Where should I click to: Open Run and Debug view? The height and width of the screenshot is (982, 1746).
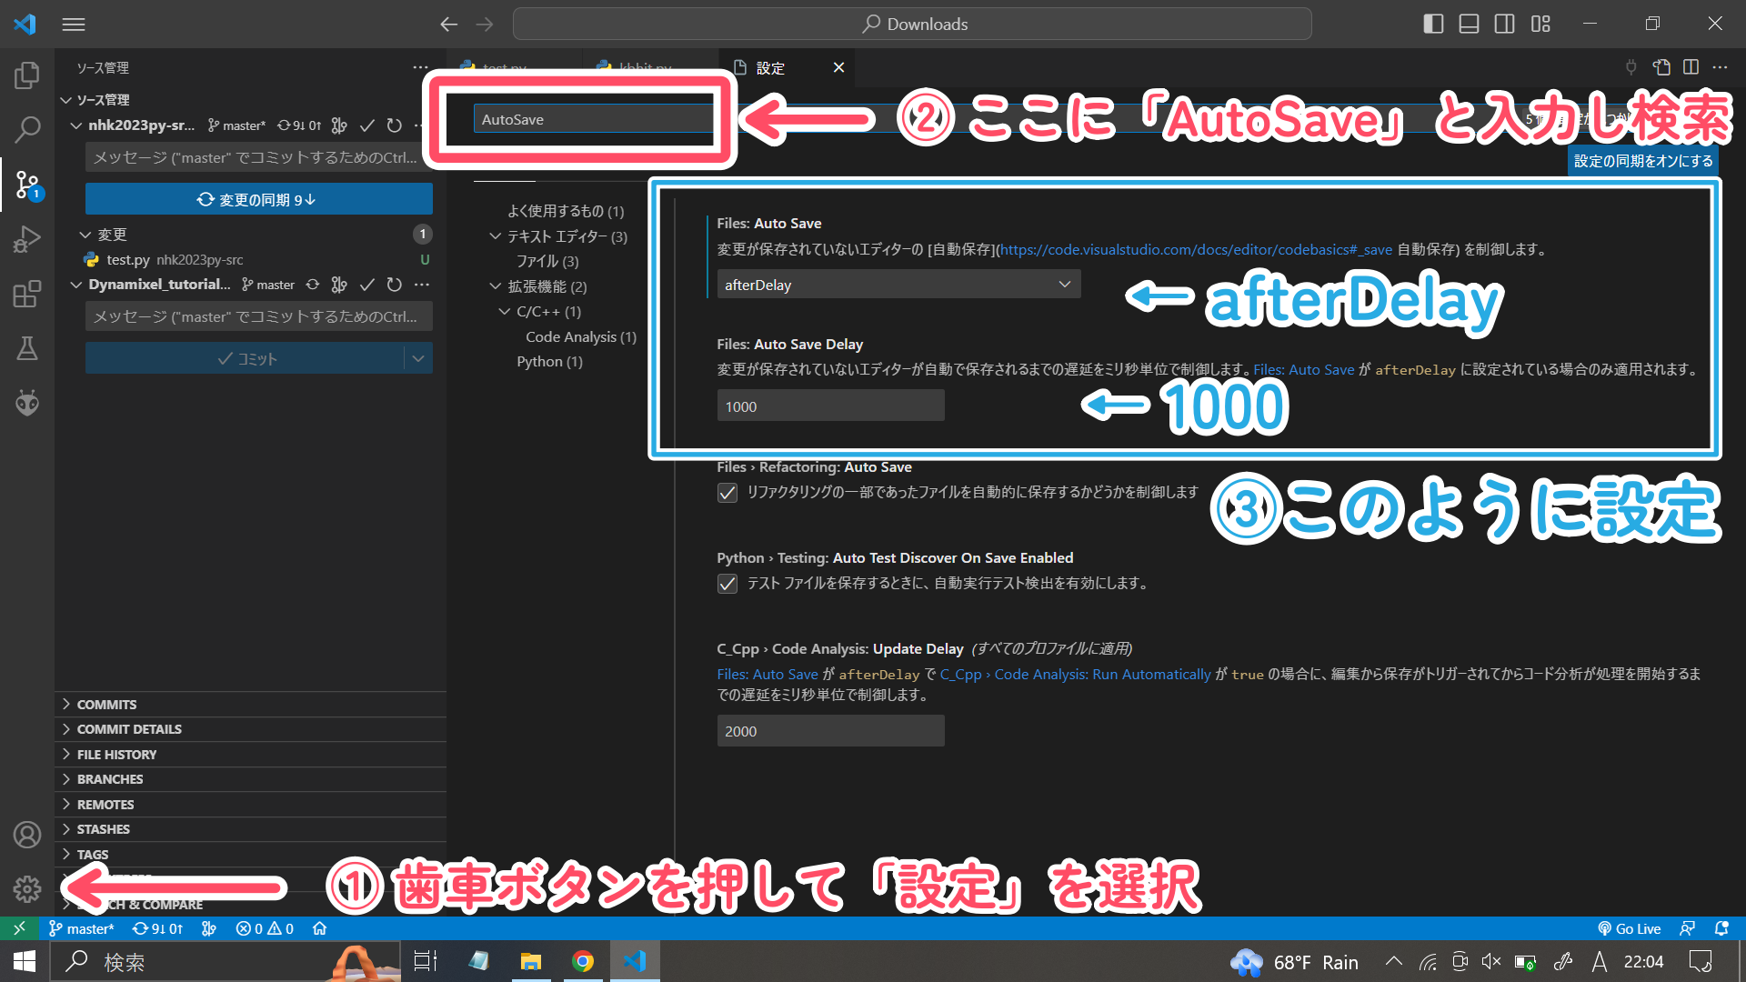click(27, 239)
